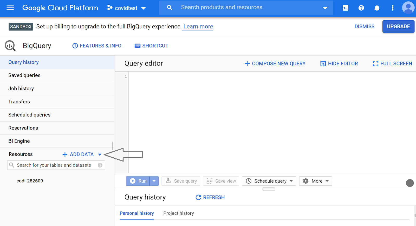Open the keyboard SHORTCUT panel
The width and height of the screenshot is (416, 226).
click(x=151, y=46)
